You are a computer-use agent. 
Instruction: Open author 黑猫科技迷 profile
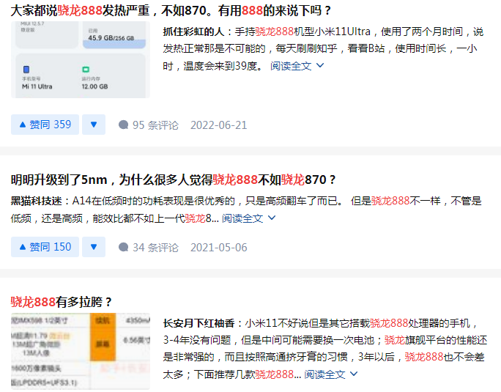(x=36, y=201)
